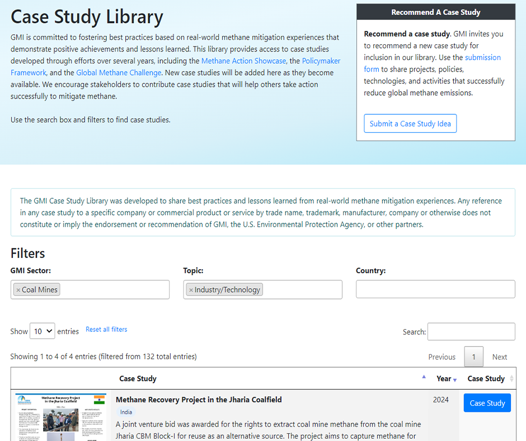
Task: Click in the table Search box
Action: pos(471,332)
